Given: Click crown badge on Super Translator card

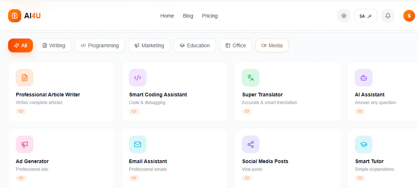Looking at the screenshot, I should 247,111.
